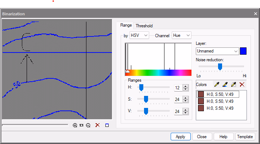Click the Apply button
The image size is (260, 144).
pyautogui.click(x=181, y=137)
